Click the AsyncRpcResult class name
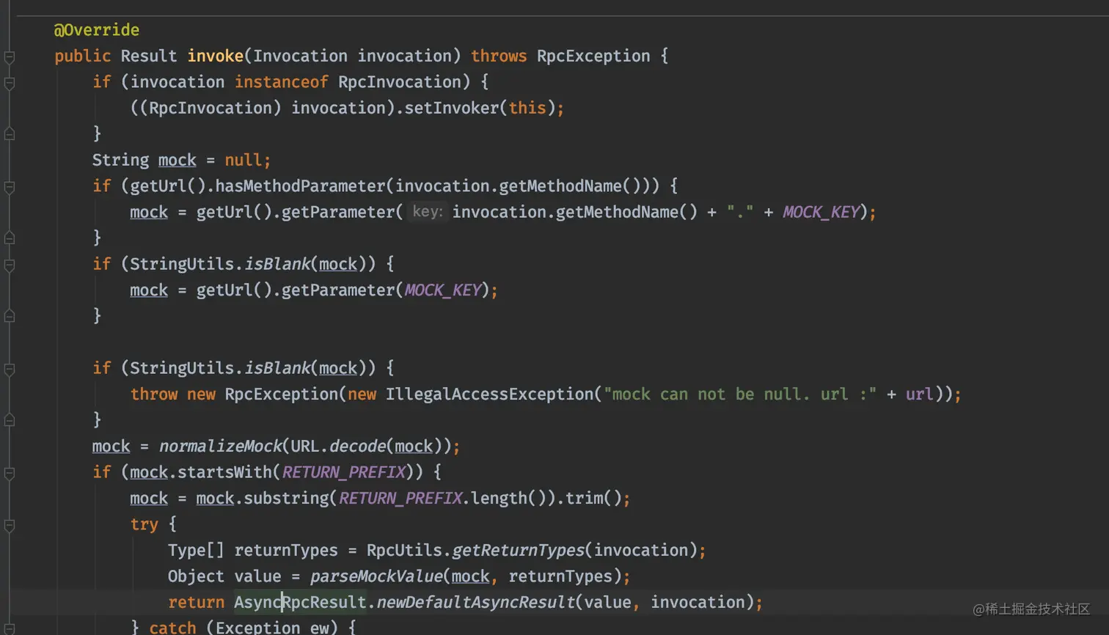Viewport: 1109px width, 635px height. [300, 603]
